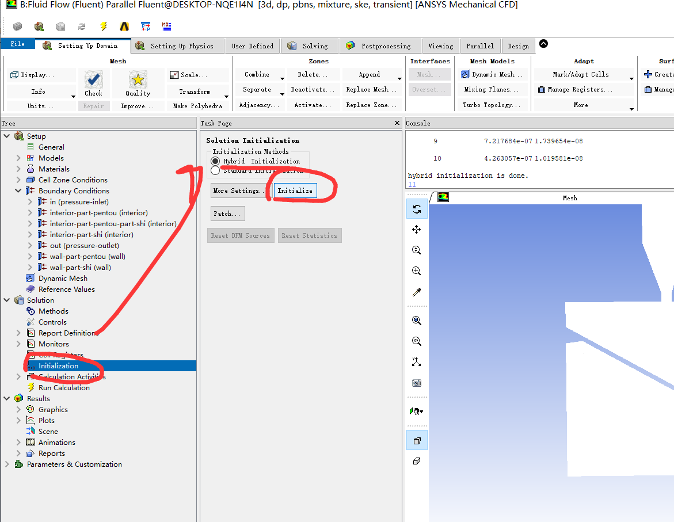Click the axis orientation icon in the viewport toolbar
This screenshot has width=674, height=522.
(417, 362)
